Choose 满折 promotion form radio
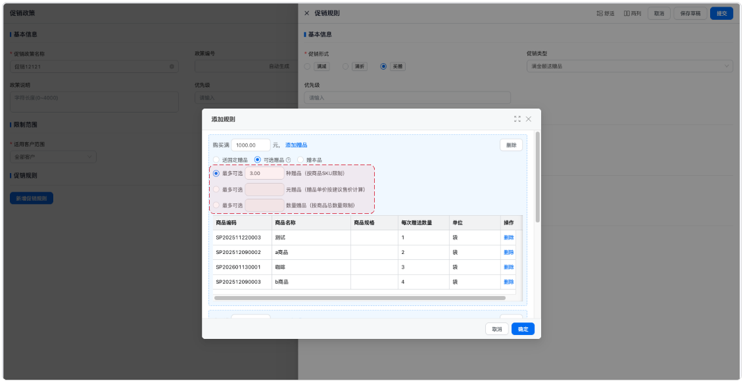The image size is (743, 383). [345, 67]
